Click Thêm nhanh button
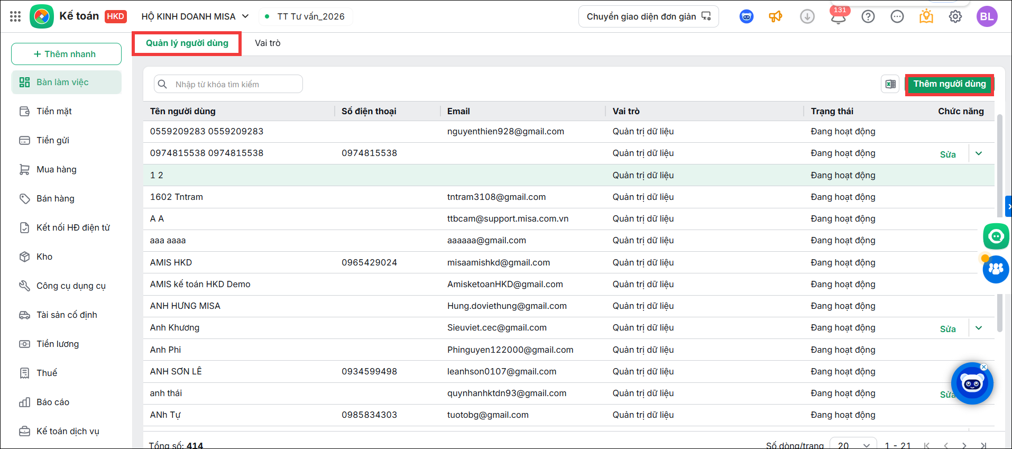This screenshot has height=449, width=1012. [66, 54]
